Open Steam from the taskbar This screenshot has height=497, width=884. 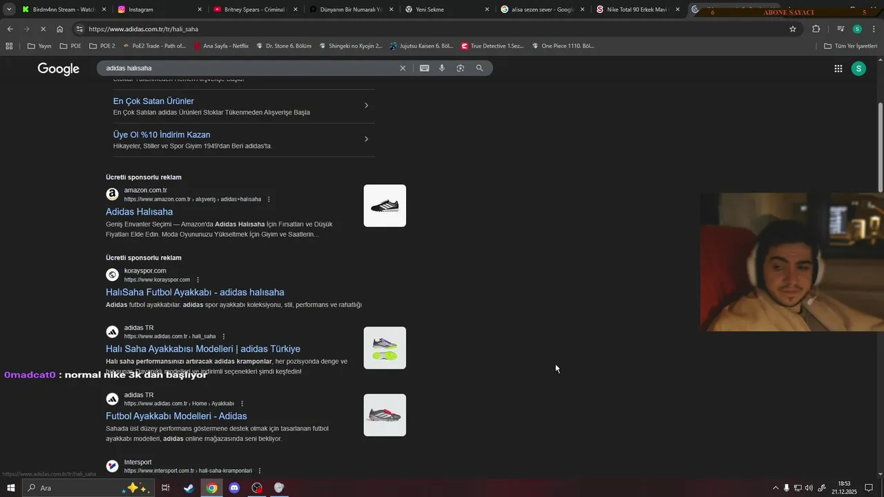coord(189,488)
